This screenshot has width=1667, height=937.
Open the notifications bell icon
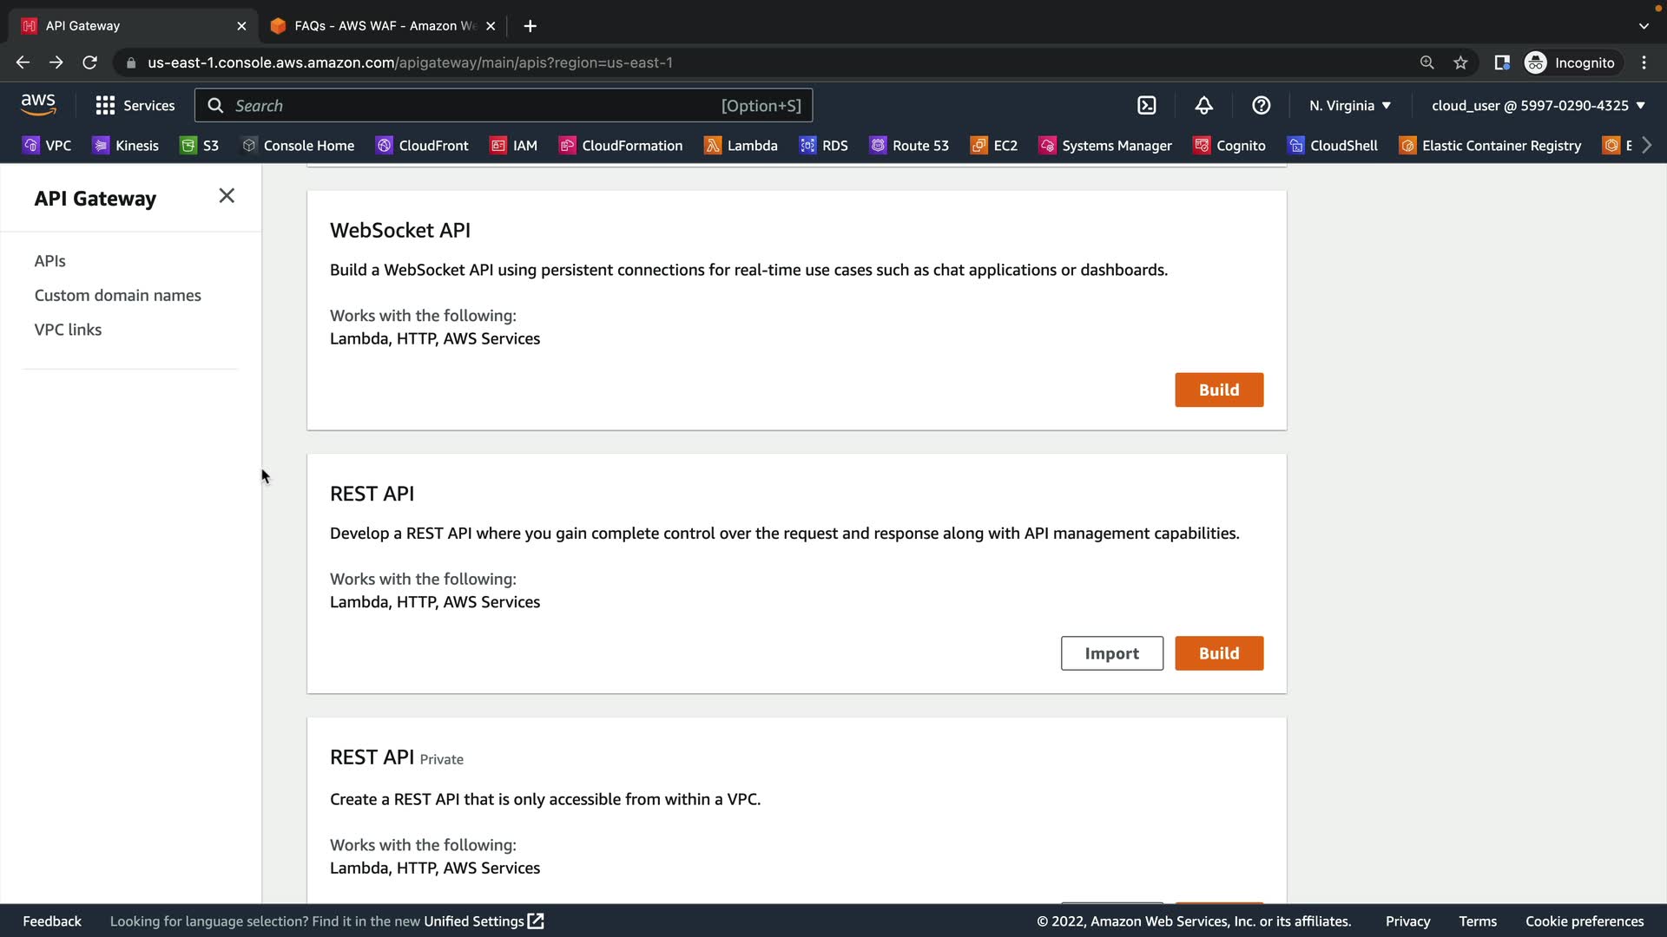[x=1203, y=105]
